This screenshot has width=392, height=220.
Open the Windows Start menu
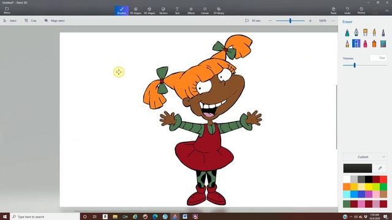click(x=5, y=216)
